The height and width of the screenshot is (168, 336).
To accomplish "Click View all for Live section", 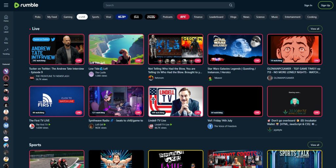I will 315,29.
